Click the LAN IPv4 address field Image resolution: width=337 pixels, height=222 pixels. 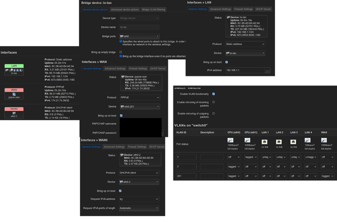click(x=245, y=70)
